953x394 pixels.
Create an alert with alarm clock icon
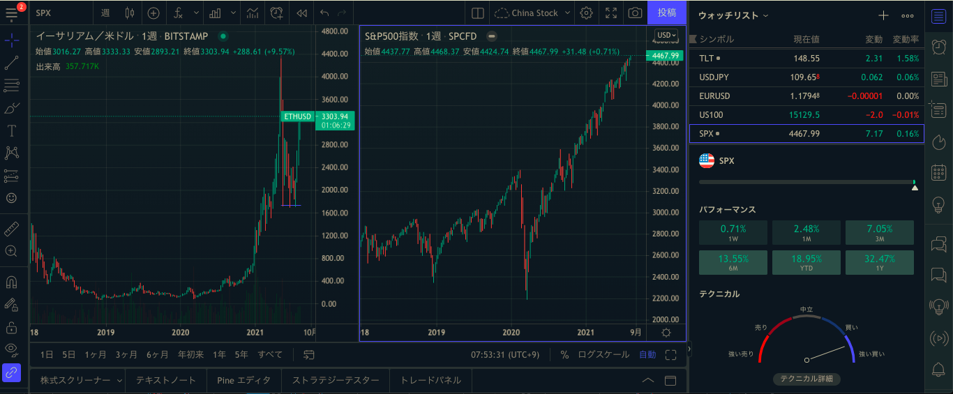pos(277,13)
